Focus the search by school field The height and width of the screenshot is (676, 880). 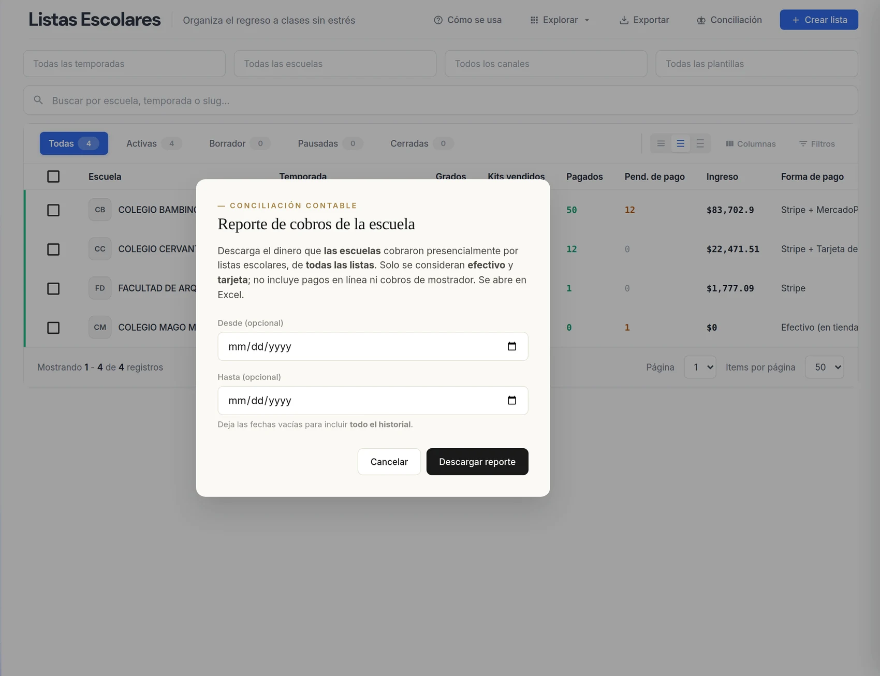pos(441,100)
